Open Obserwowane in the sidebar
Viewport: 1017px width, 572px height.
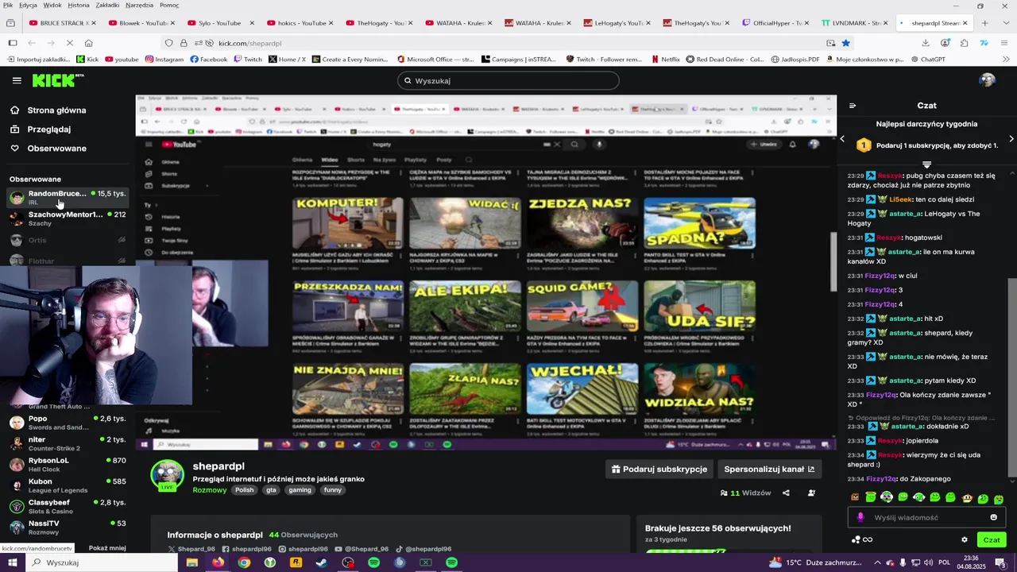(56, 149)
